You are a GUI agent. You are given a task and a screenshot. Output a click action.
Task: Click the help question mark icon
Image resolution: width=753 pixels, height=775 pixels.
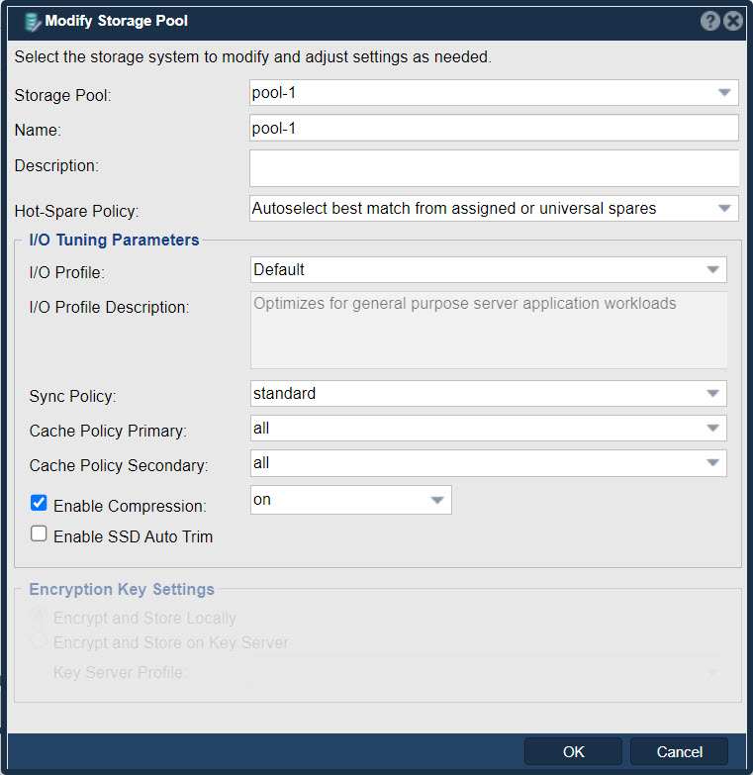coord(709,21)
